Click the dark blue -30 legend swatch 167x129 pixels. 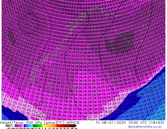point(25,126)
